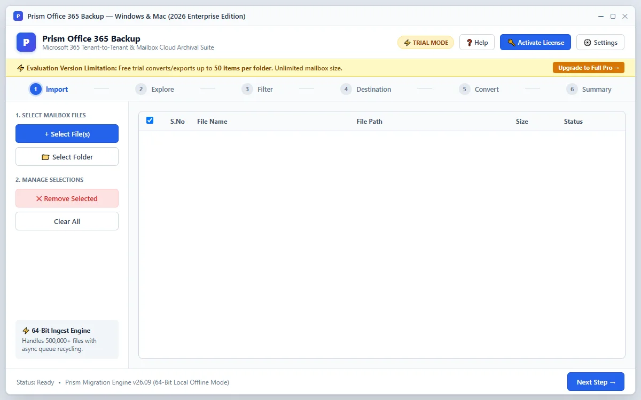Image resolution: width=641 pixels, height=400 pixels.
Task: Minimize the application window
Action: [x=601, y=17]
